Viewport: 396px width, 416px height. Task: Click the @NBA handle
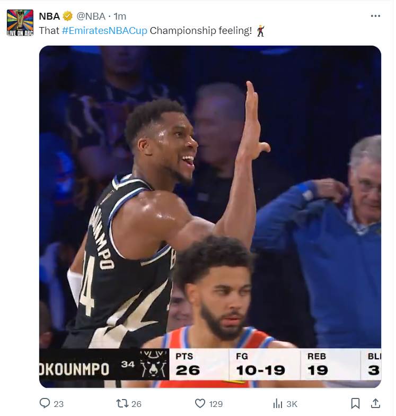[91, 16]
